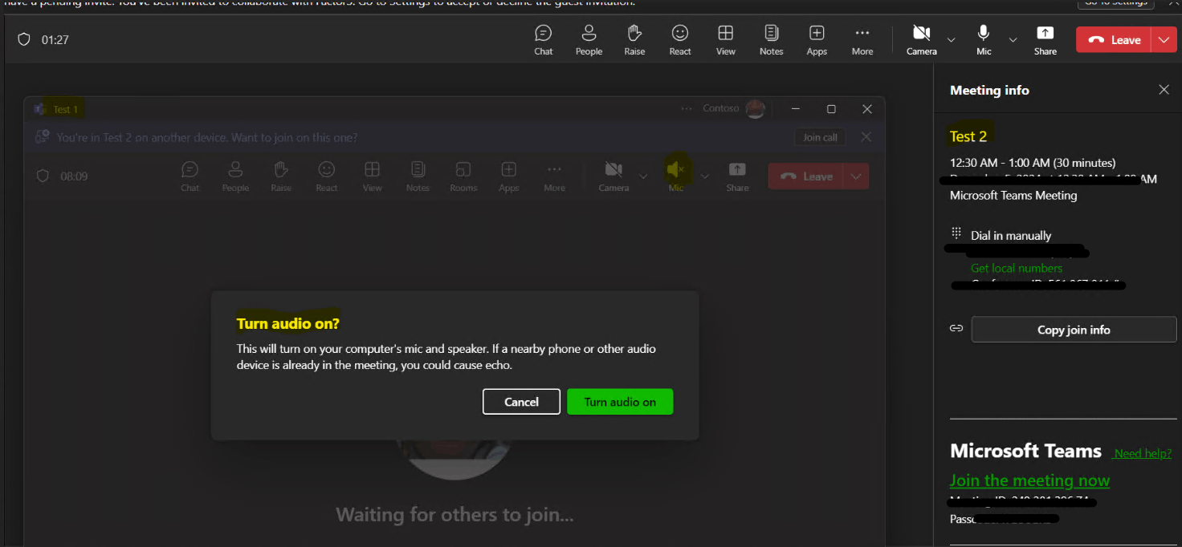Toggle Mic in the main meeting toolbar
The height and width of the screenshot is (547, 1182).
[x=984, y=39]
